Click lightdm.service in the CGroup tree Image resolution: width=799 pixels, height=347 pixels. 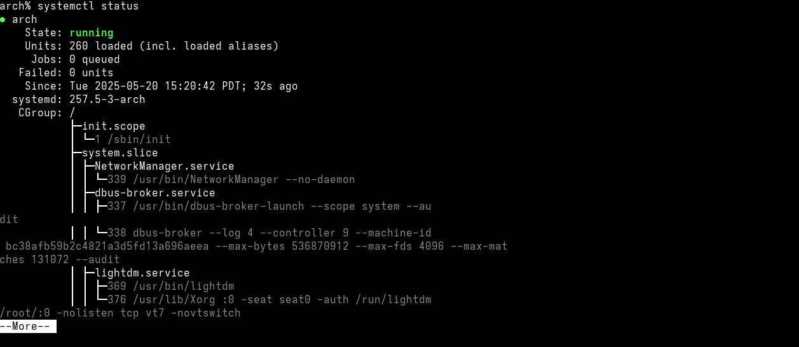pyautogui.click(x=142, y=273)
